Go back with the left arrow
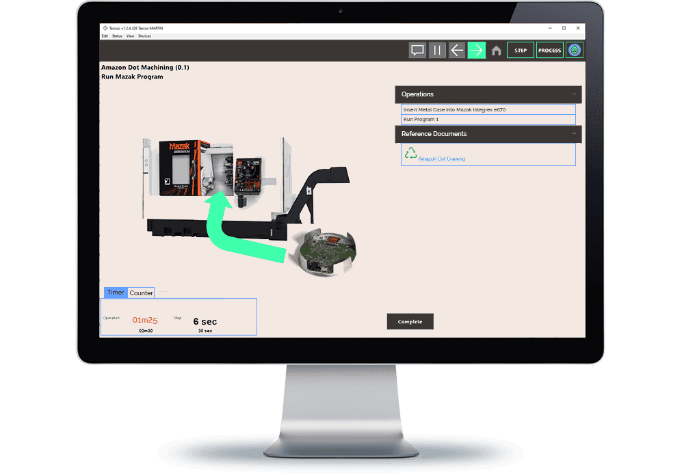The width and height of the screenshot is (682, 475). click(x=457, y=51)
